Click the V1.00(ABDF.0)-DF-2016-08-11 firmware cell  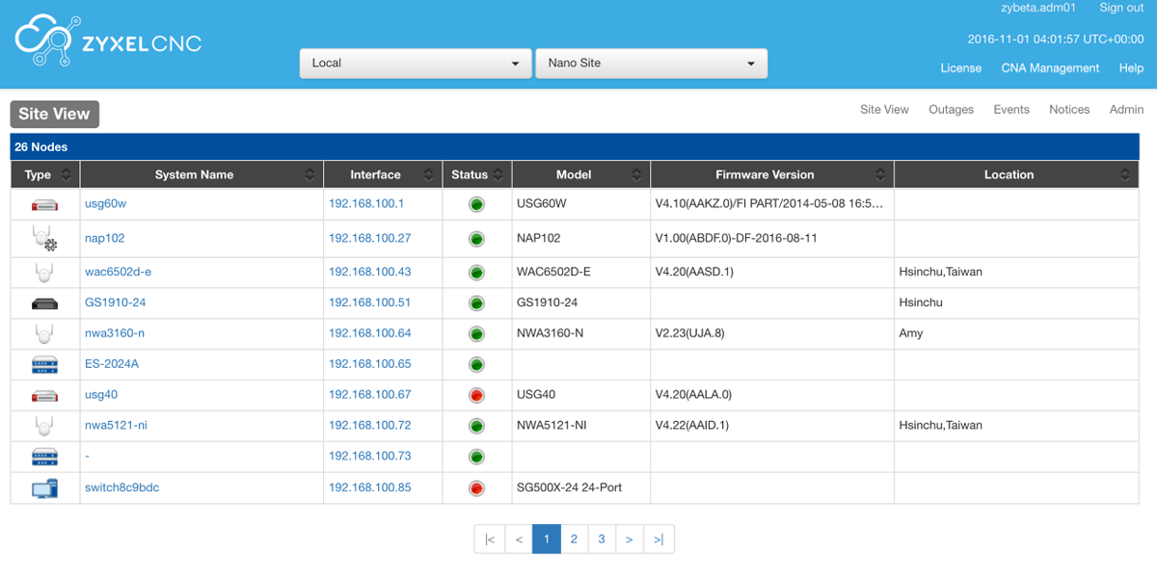[772, 238]
